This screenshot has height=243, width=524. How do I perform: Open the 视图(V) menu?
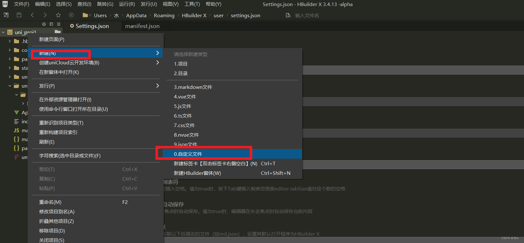170,4
